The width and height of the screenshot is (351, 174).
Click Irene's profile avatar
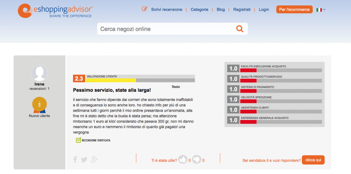(39, 73)
